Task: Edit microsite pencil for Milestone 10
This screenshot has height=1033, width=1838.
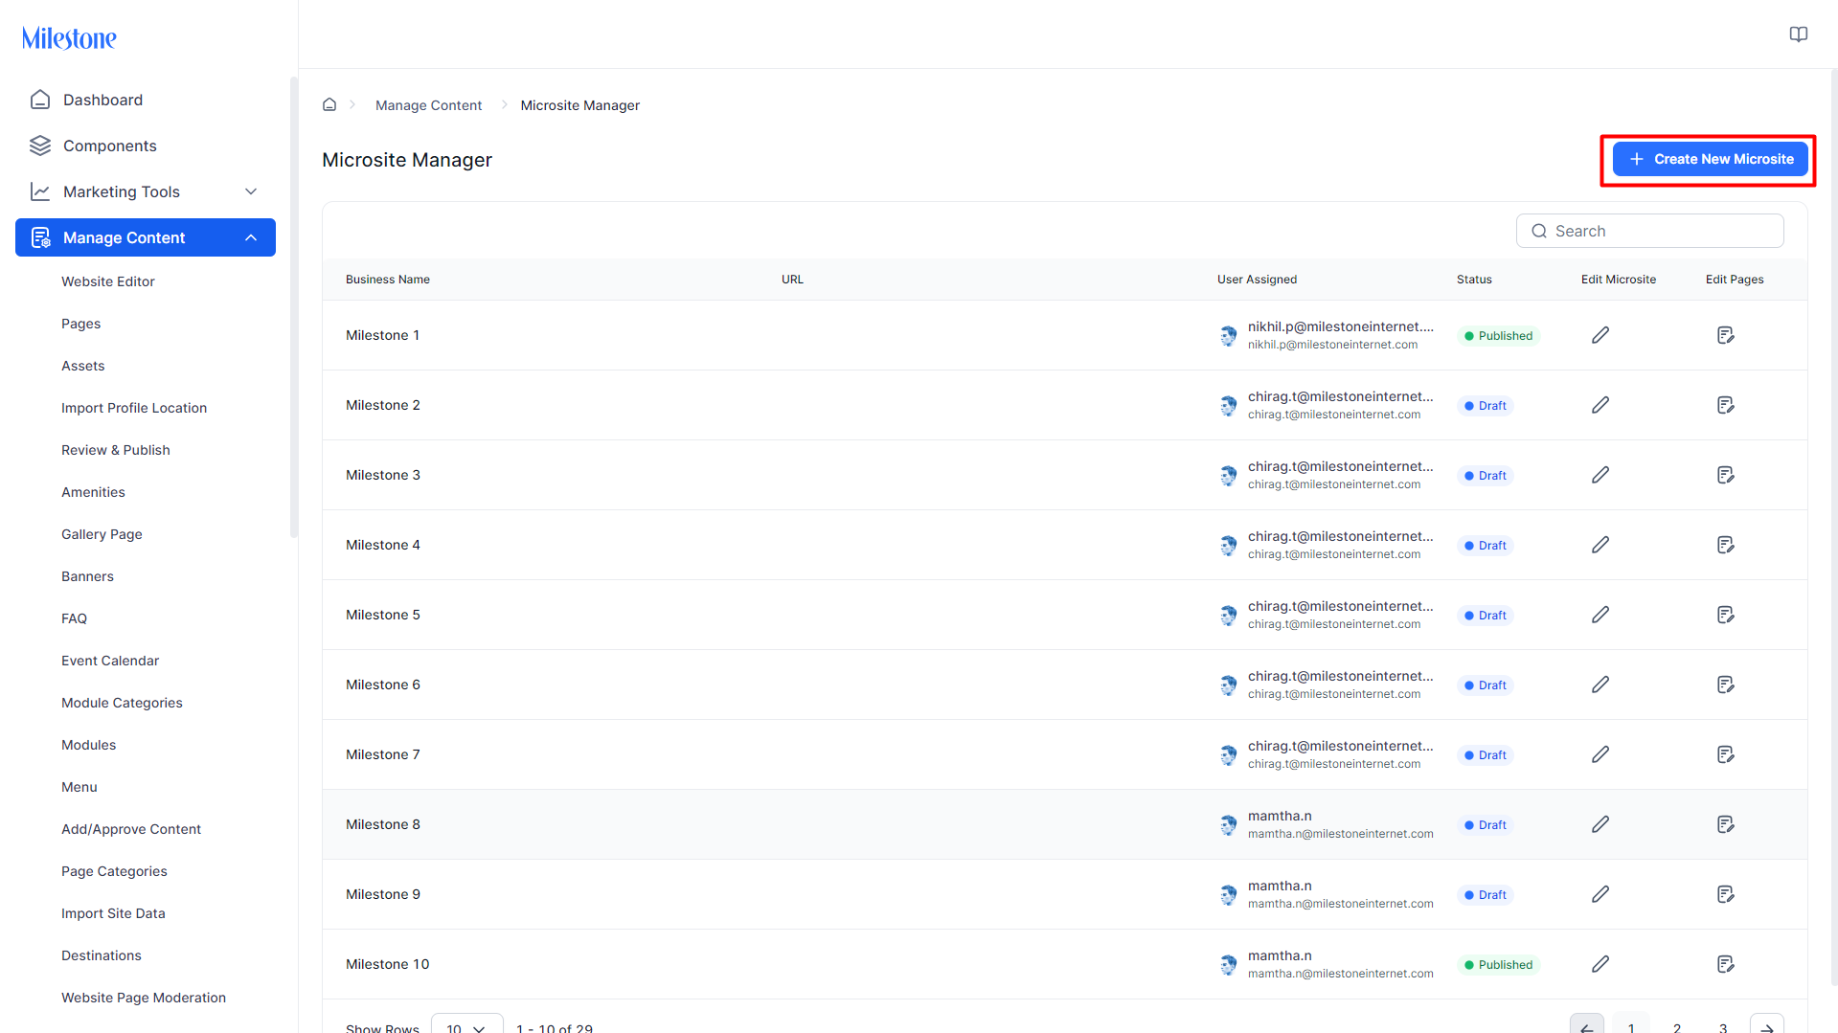Action: tap(1600, 964)
